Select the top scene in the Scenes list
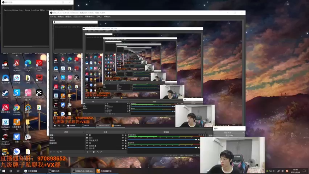Image resolution: width=309 pixels, height=174 pixels. click(x=67, y=135)
